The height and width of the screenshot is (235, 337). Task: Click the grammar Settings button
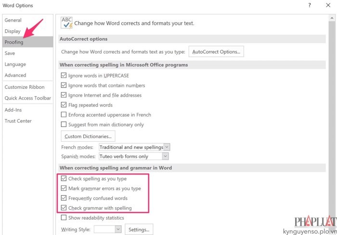pos(139,229)
